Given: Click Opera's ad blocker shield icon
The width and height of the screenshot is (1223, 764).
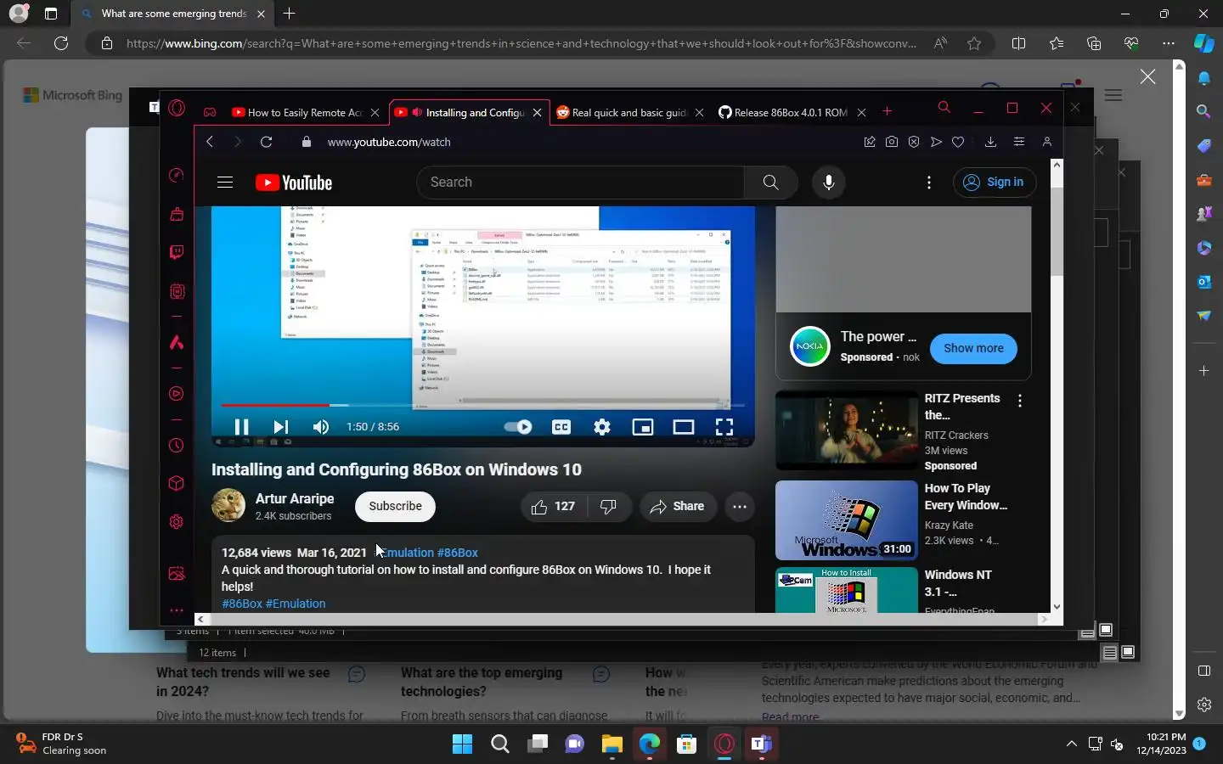Looking at the screenshot, I should coord(914,142).
